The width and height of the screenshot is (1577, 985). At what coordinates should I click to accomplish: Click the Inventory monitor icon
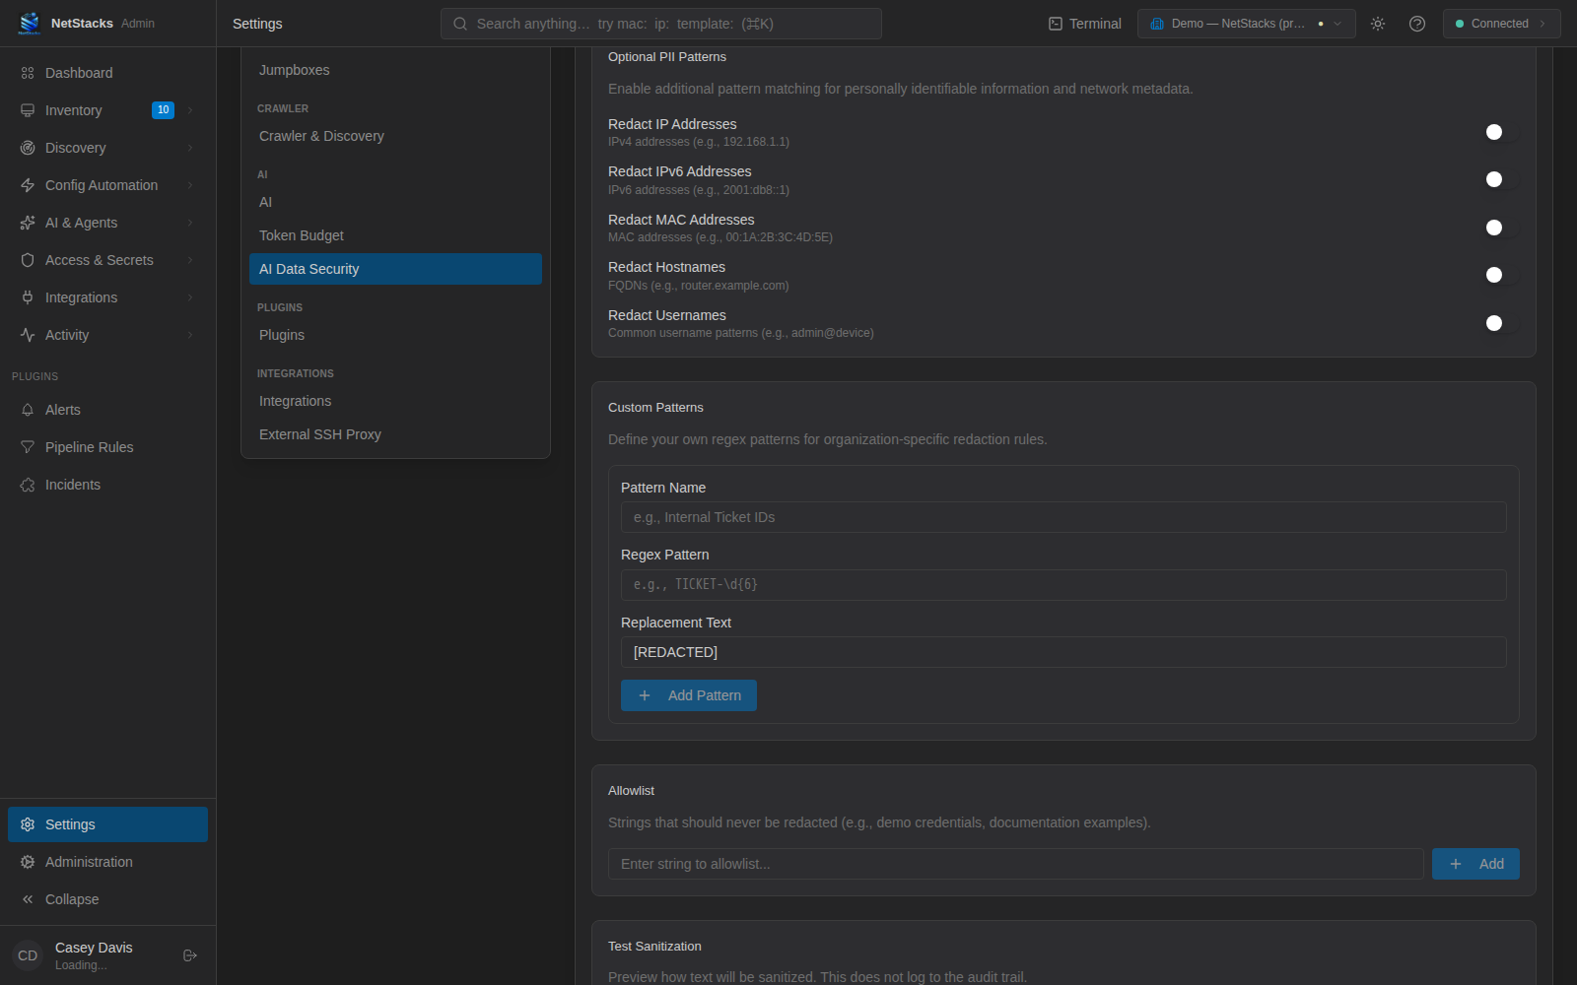[28, 110]
